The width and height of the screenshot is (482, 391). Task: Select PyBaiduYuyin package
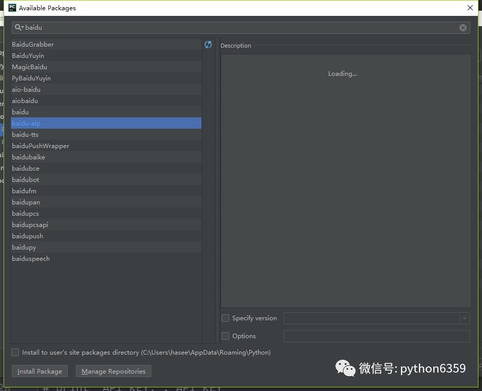[x=106, y=78]
